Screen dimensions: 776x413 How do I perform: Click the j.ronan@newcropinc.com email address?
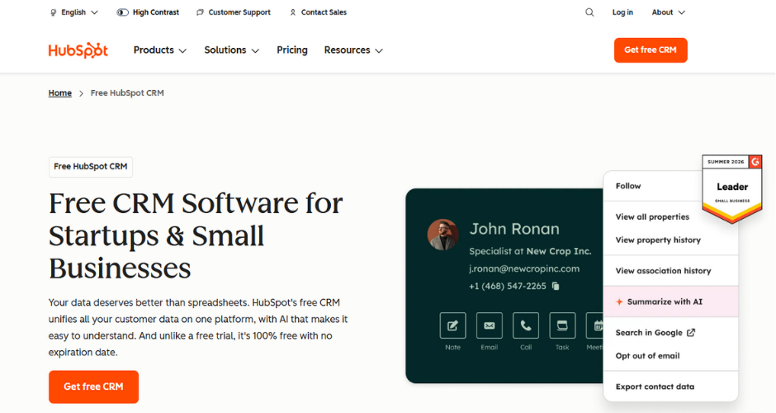[x=524, y=269]
